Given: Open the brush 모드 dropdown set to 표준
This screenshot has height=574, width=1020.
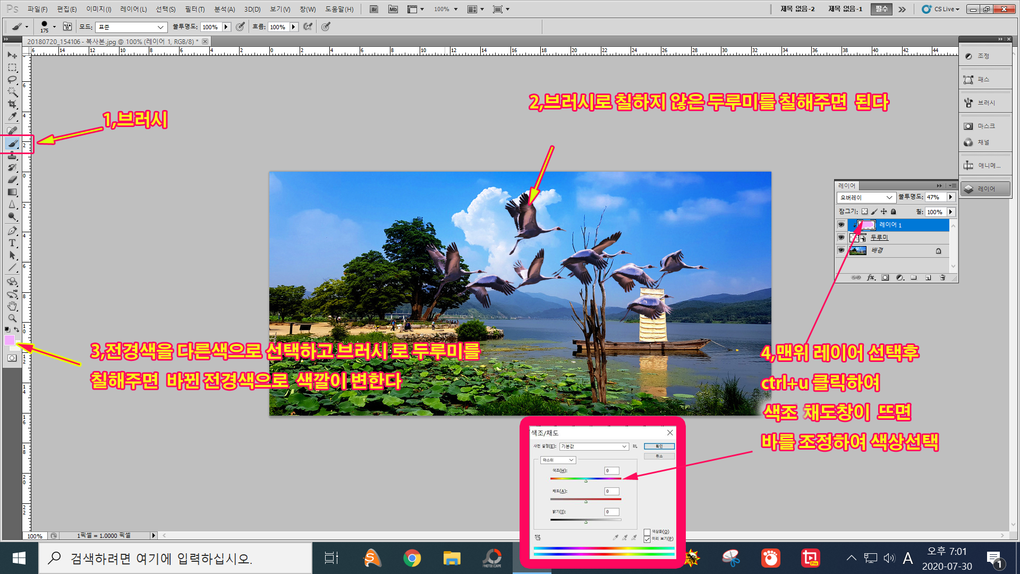Looking at the screenshot, I should click(x=131, y=27).
